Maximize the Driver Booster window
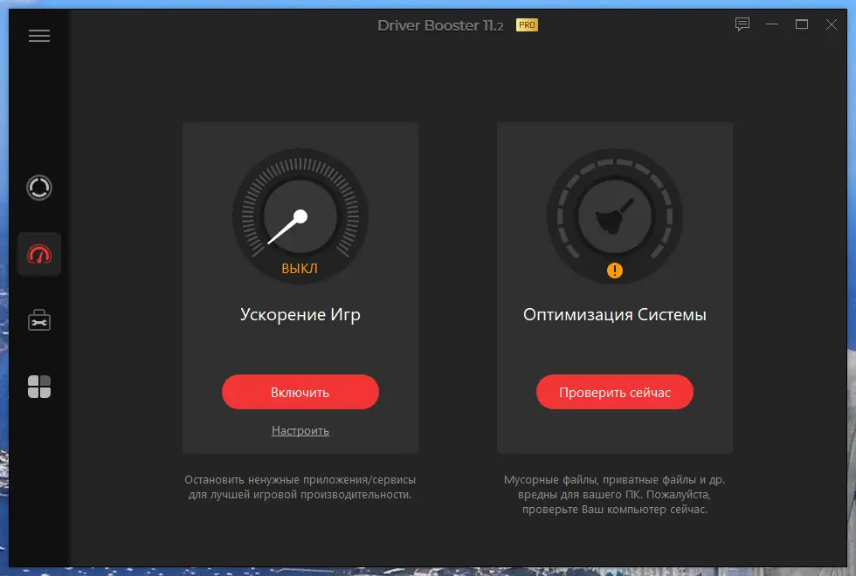 tap(801, 24)
